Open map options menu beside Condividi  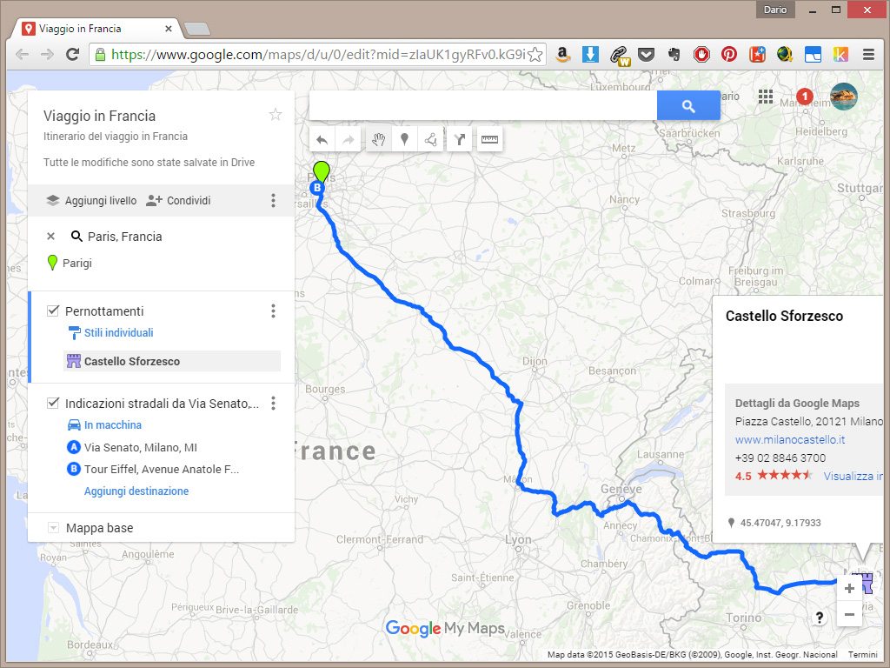(x=273, y=201)
